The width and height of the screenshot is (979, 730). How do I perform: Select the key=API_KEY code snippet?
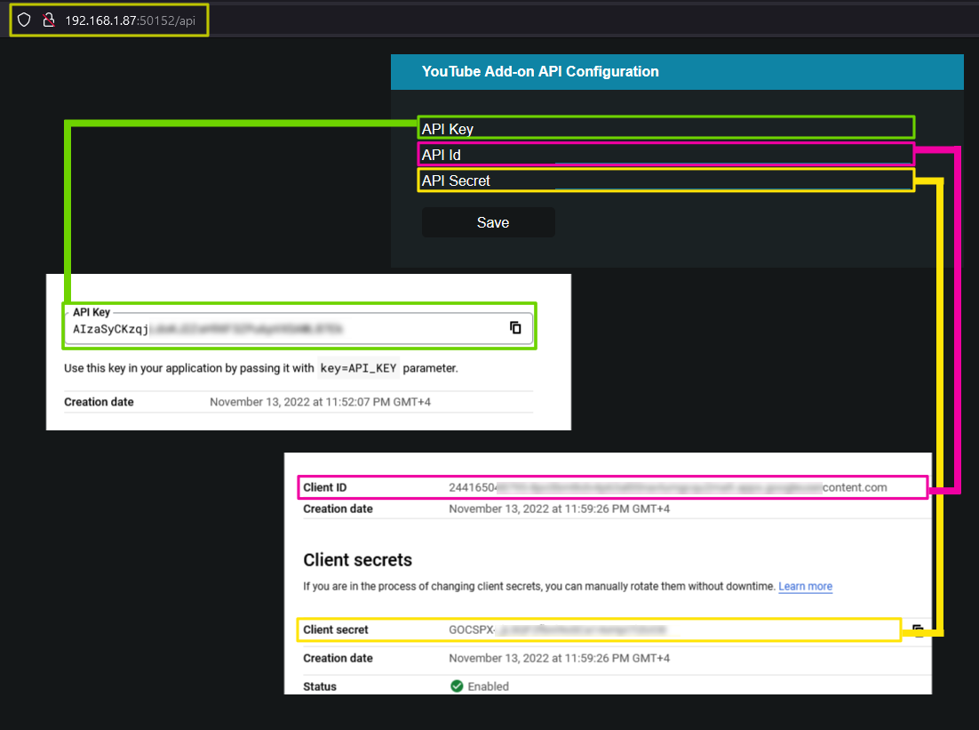tap(358, 367)
